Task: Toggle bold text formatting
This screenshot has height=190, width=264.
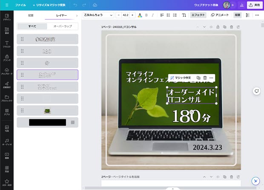Action: click(x=146, y=15)
